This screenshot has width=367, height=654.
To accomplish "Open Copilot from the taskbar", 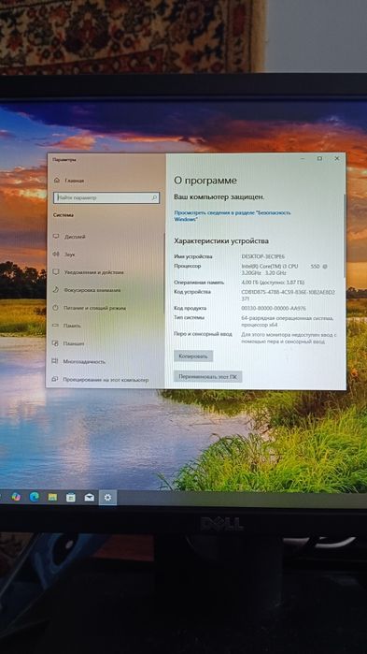I will (x=16, y=497).
